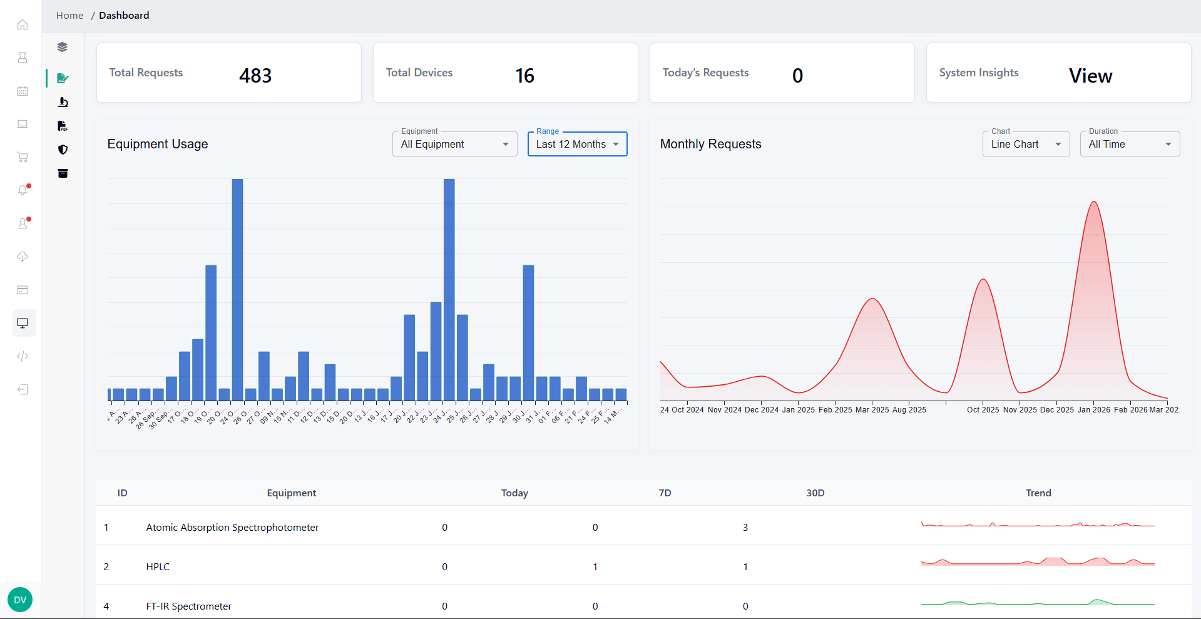Image resolution: width=1201 pixels, height=619 pixels.
Task: Click the Home breadcrumb link
Action: click(69, 16)
